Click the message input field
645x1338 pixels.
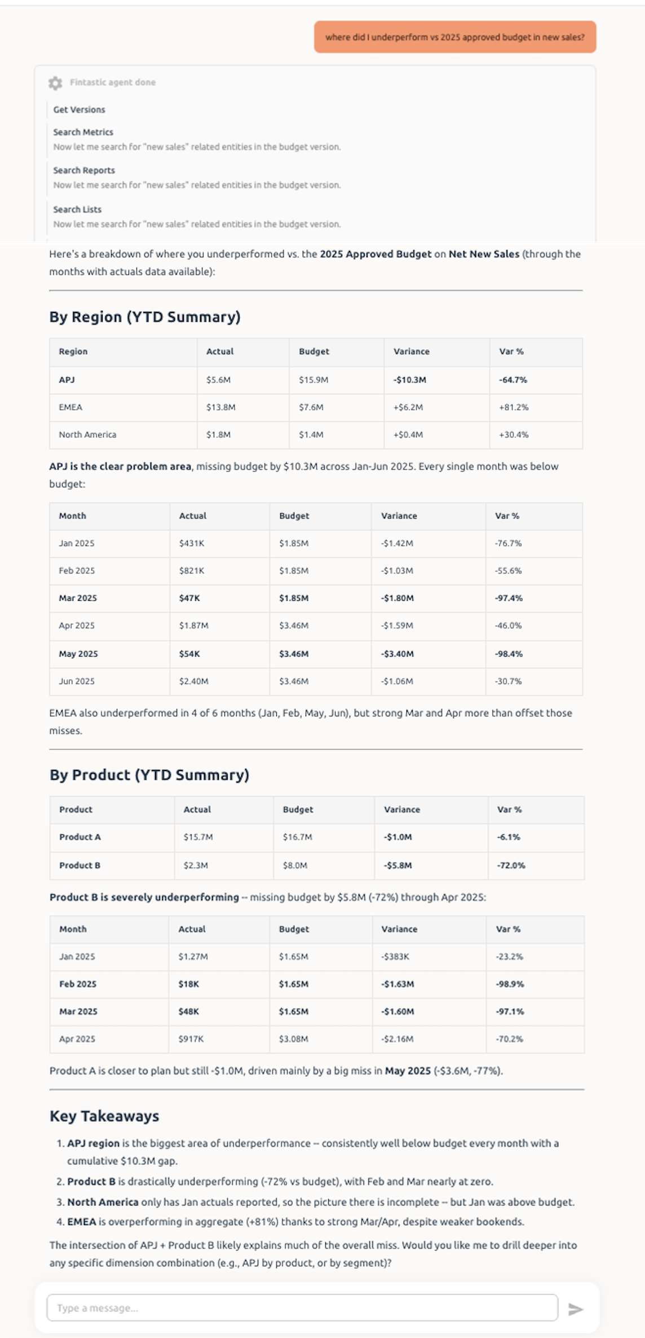tap(302, 1308)
